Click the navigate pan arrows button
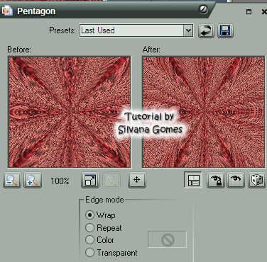 137,180
